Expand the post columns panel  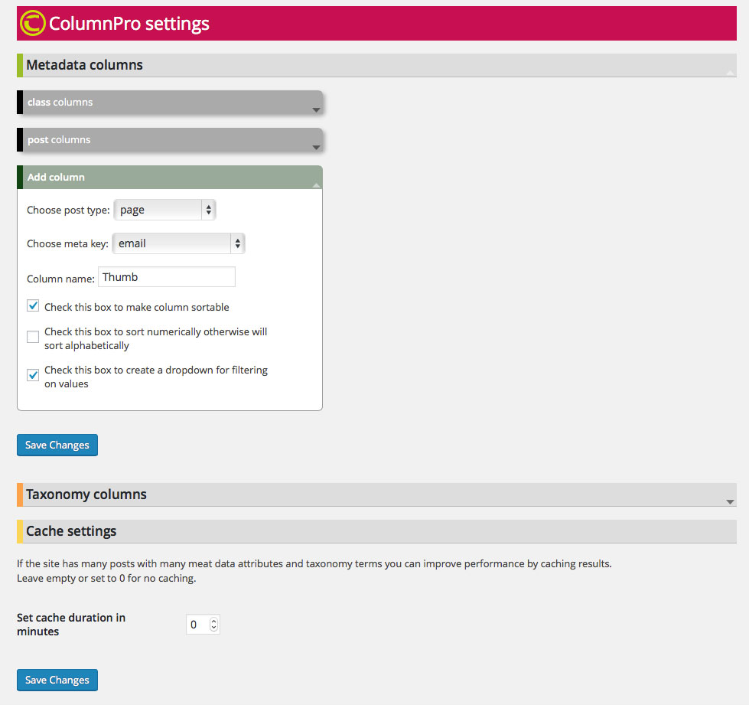point(170,139)
